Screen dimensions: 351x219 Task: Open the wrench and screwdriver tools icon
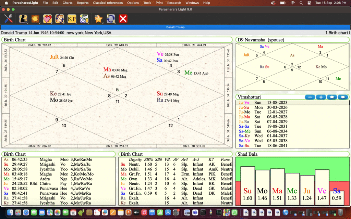[x=8, y=18]
